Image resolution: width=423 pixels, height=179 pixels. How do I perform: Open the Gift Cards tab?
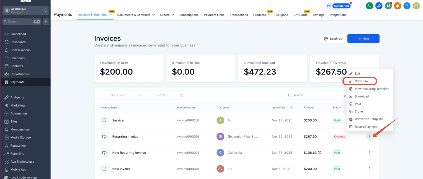tap(300, 15)
